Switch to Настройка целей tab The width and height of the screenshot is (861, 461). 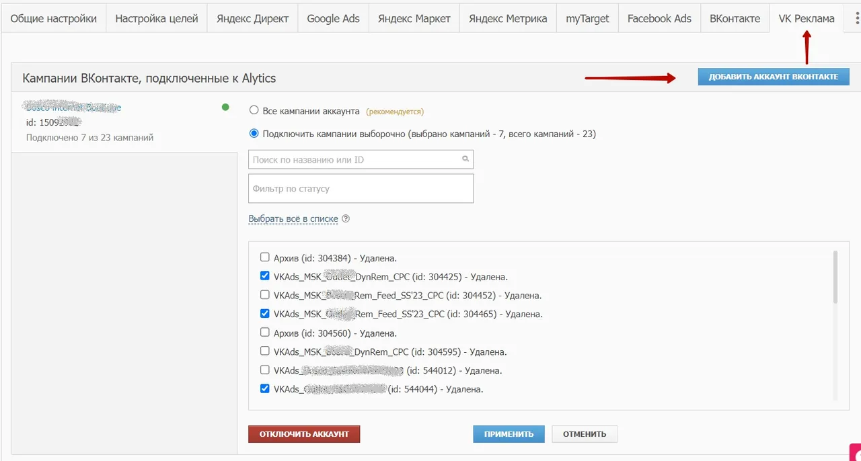click(157, 19)
